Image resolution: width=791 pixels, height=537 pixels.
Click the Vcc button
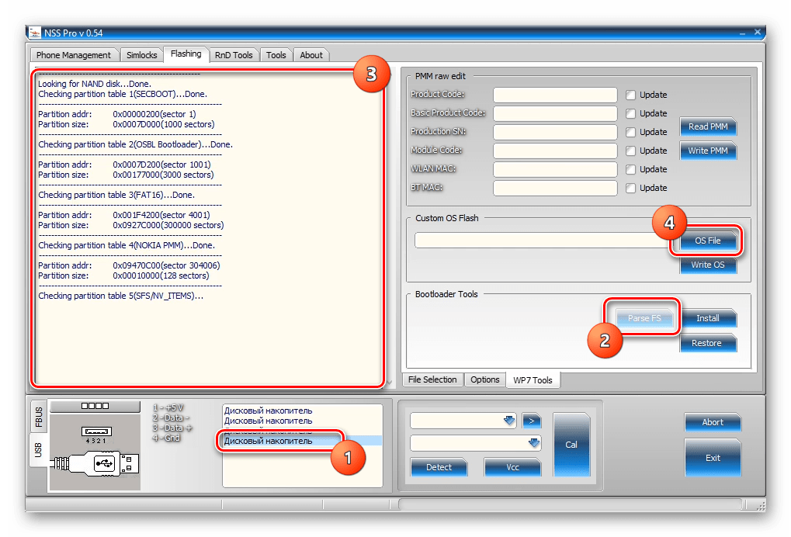(512, 467)
